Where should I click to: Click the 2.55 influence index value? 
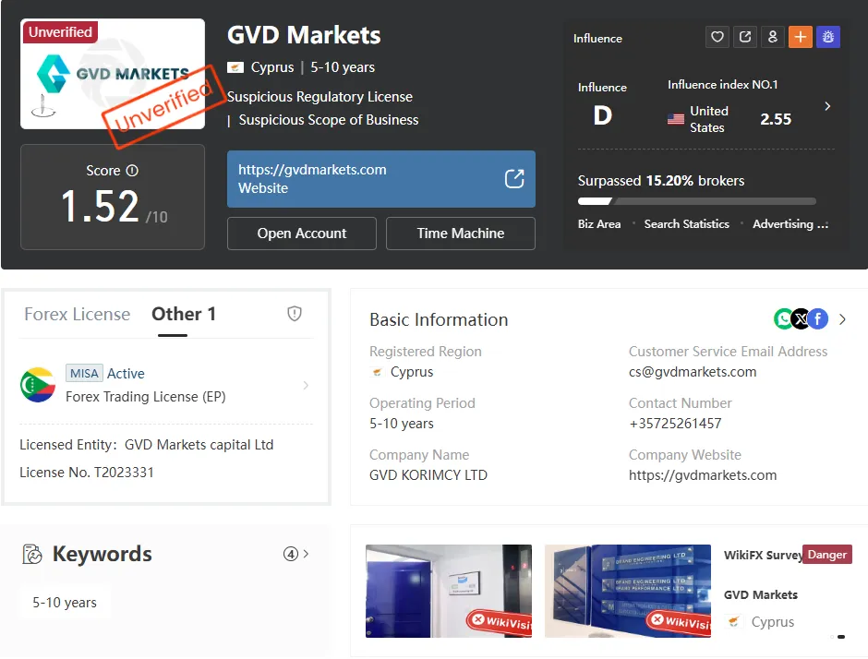(x=776, y=119)
